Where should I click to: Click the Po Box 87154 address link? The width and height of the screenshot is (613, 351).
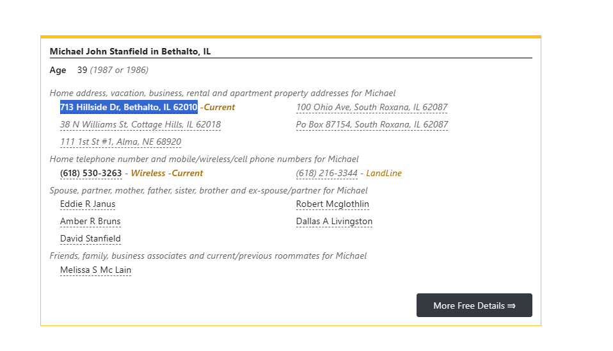371,124
